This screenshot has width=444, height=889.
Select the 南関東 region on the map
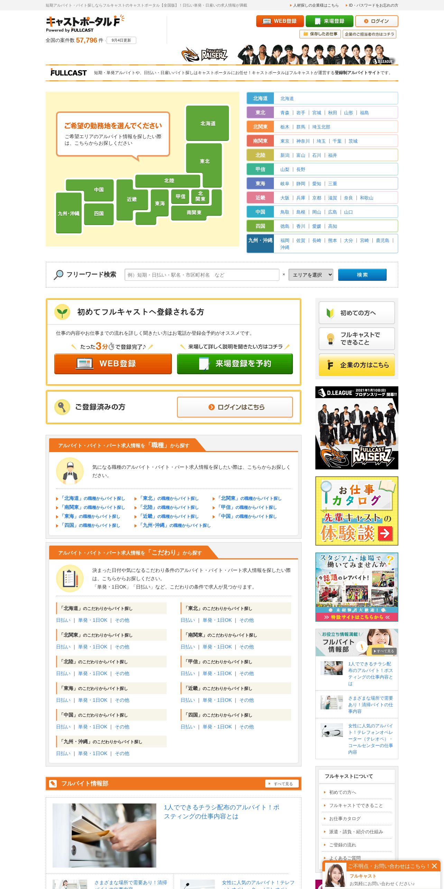[x=194, y=212]
